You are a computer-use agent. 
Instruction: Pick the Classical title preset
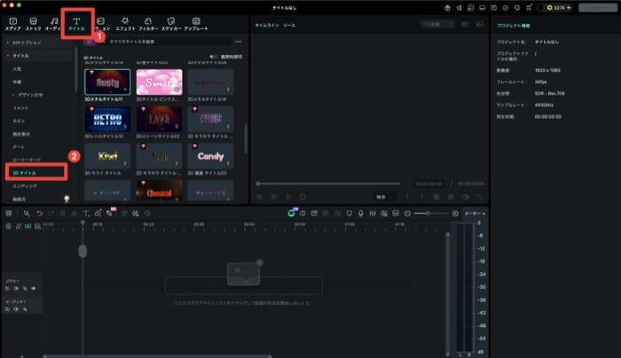coord(159,191)
